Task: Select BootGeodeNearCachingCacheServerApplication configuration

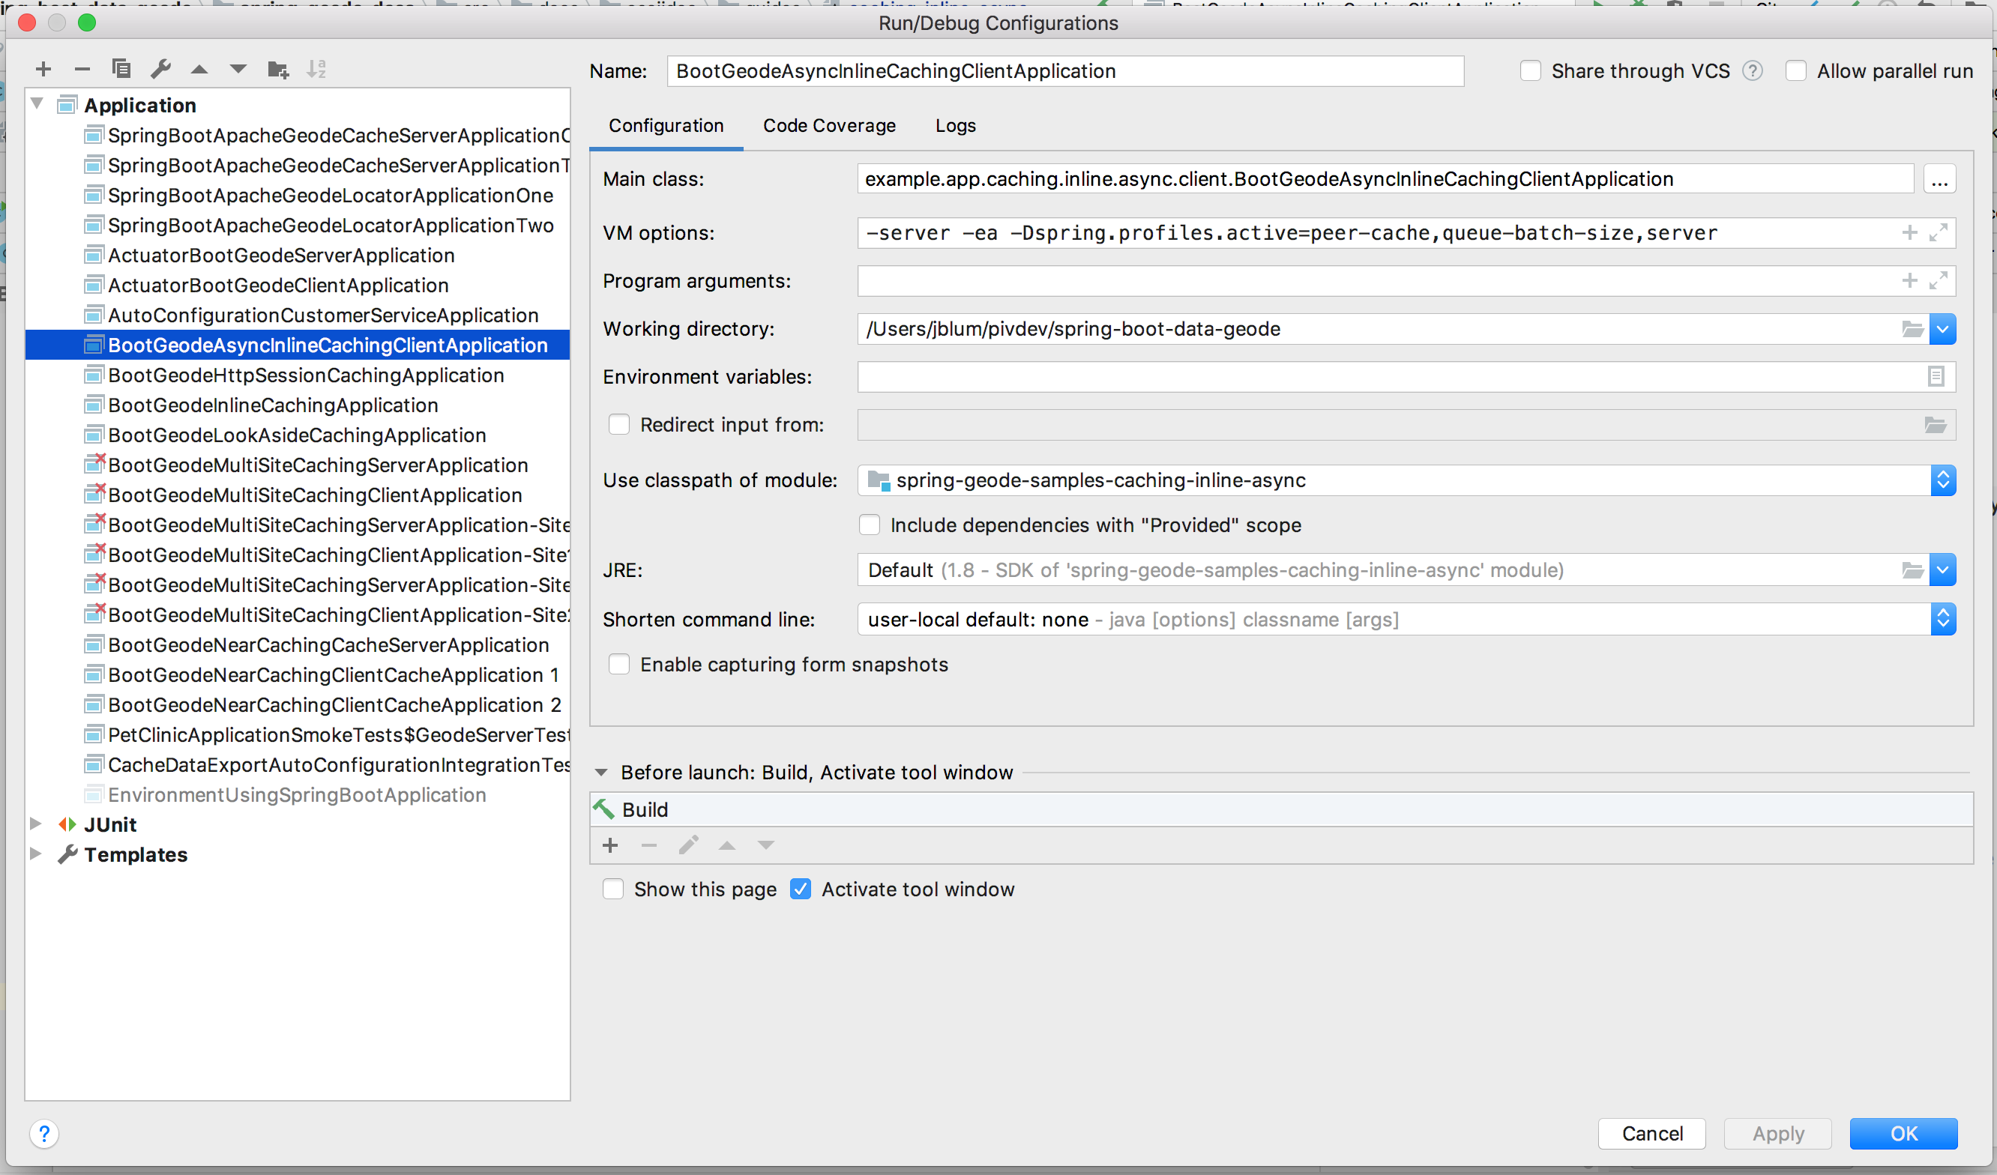Action: click(297, 646)
